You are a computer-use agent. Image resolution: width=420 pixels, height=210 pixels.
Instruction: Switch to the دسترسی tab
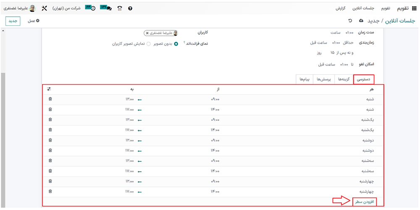tap(363, 79)
